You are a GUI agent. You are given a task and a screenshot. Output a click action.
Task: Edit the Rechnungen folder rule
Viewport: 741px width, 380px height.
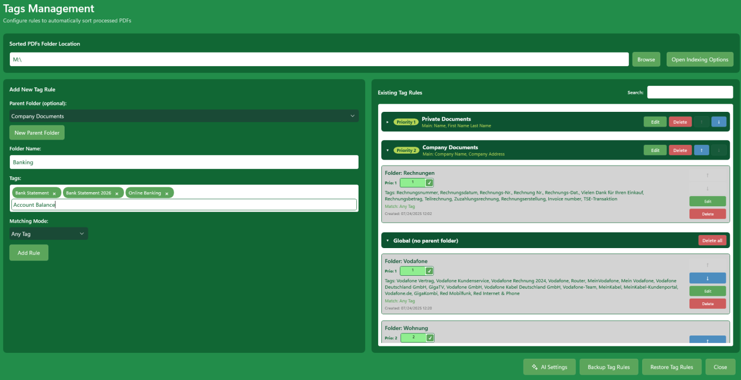tap(707, 201)
